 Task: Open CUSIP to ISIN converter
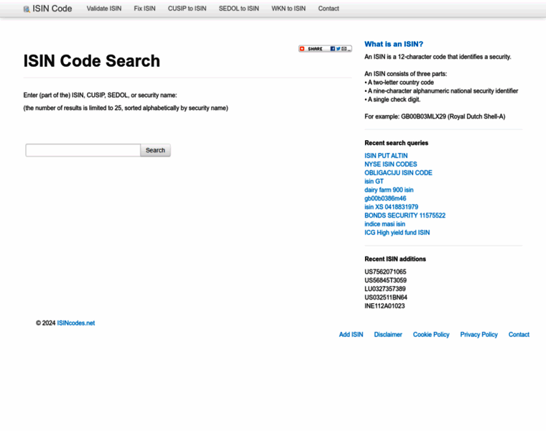coord(187,9)
